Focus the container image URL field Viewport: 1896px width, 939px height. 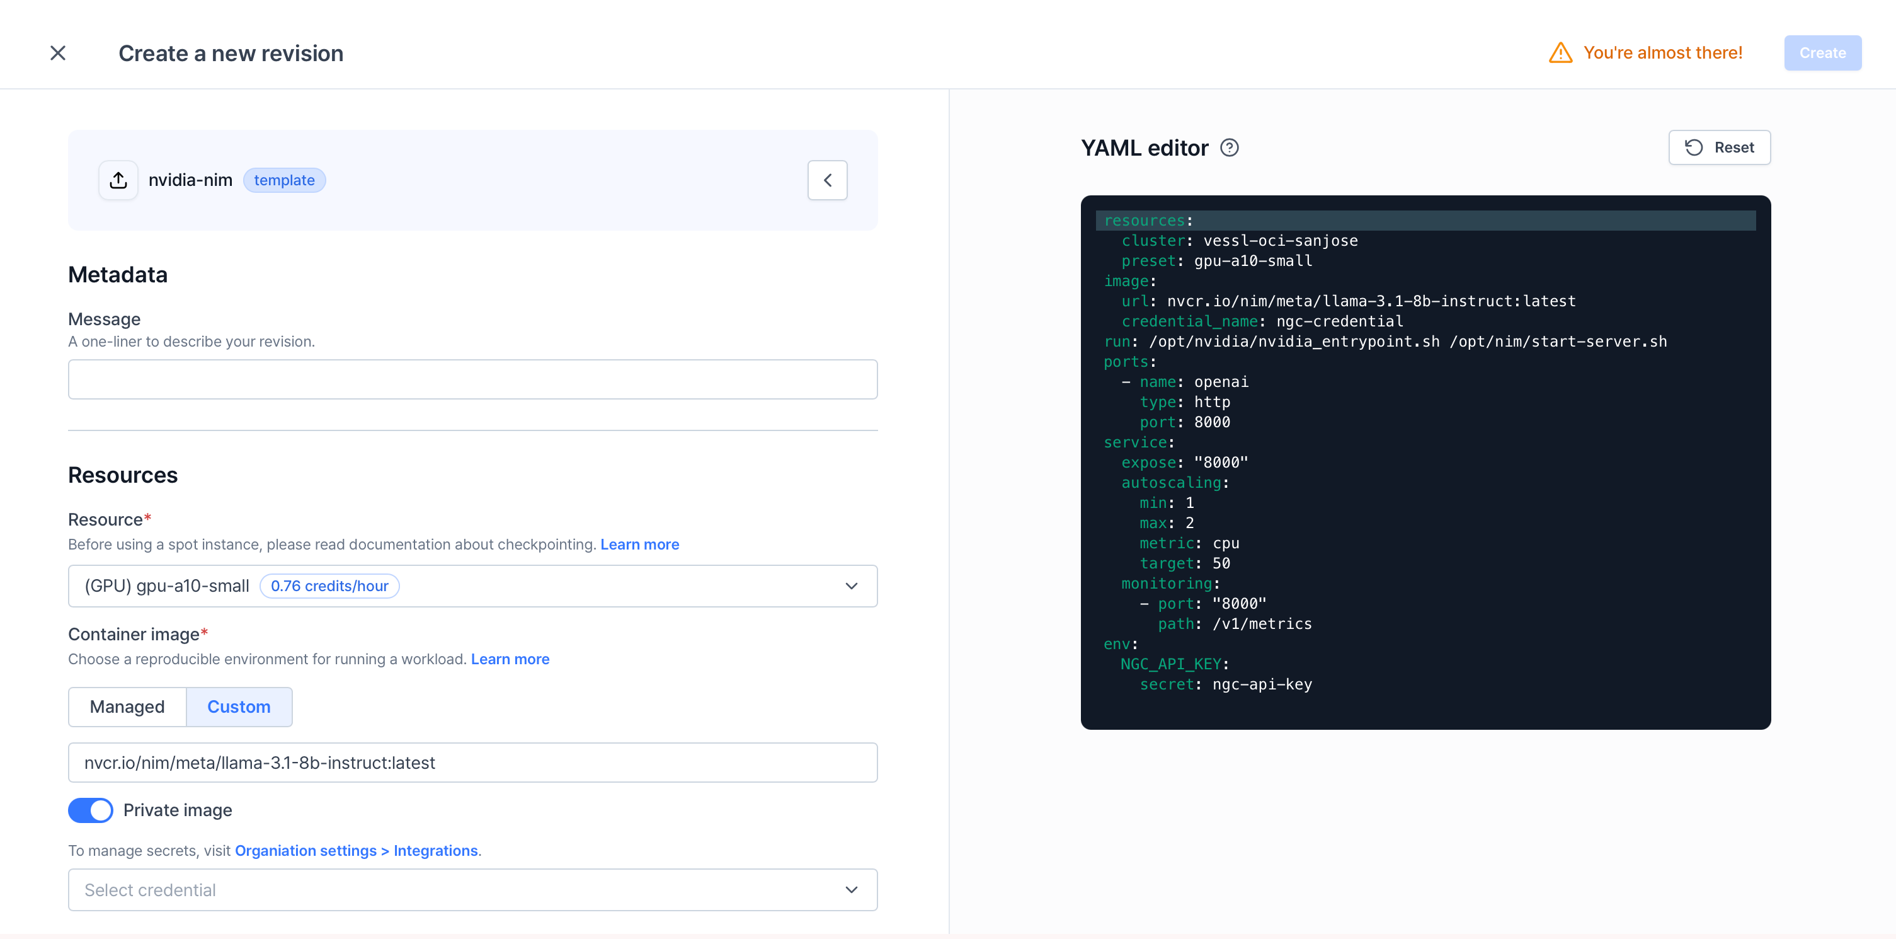point(472,763)
